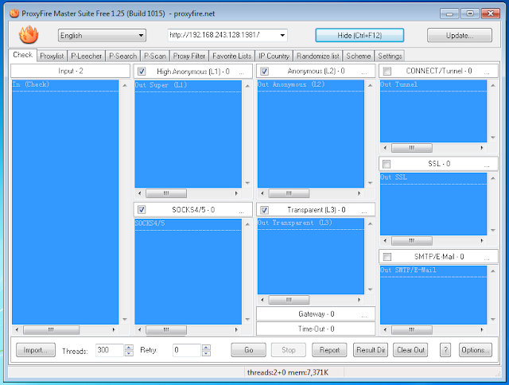Toggle the High Anonymous (L1) checkbox
The width and height of the screenshot is (509, 385).
[142, 71]
